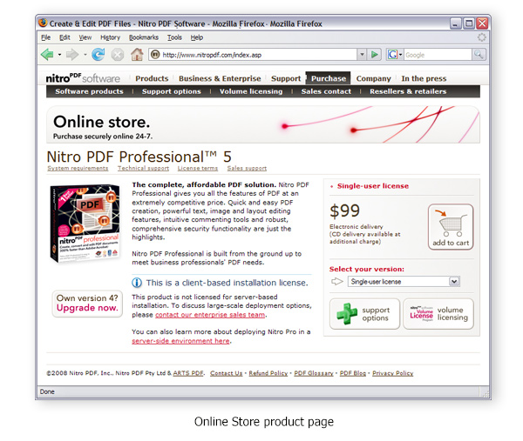Open the Privacy Policy footer link

pos(392,373)
